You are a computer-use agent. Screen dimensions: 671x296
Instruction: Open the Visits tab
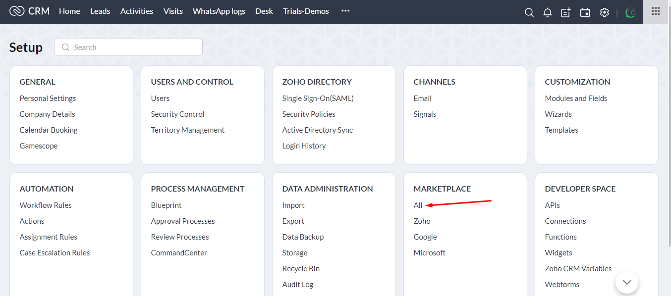coord(173,11)
